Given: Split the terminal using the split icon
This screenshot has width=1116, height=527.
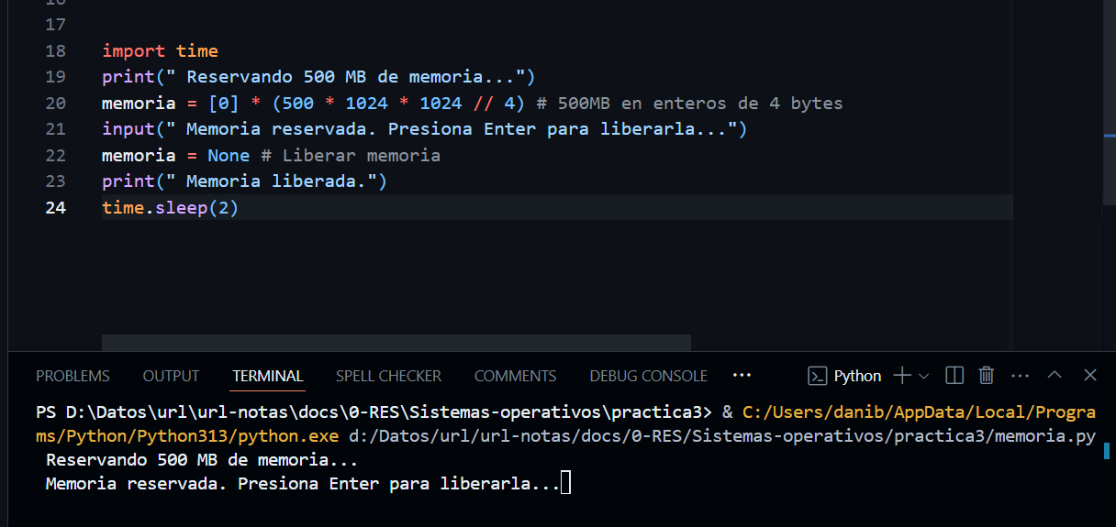Looking at the screenshot, I should (954, 376).
